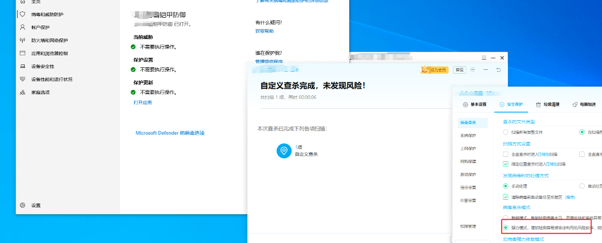
Task: Select the 扫描所有类型文件 radio option
Action: [x=505, y=132]
